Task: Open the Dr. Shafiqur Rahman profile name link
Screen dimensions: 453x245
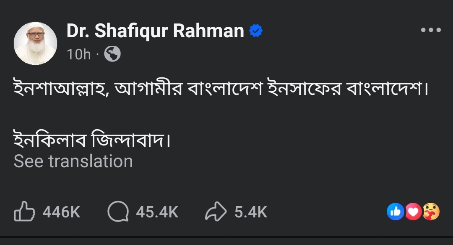Action: [x=155, y=31]
